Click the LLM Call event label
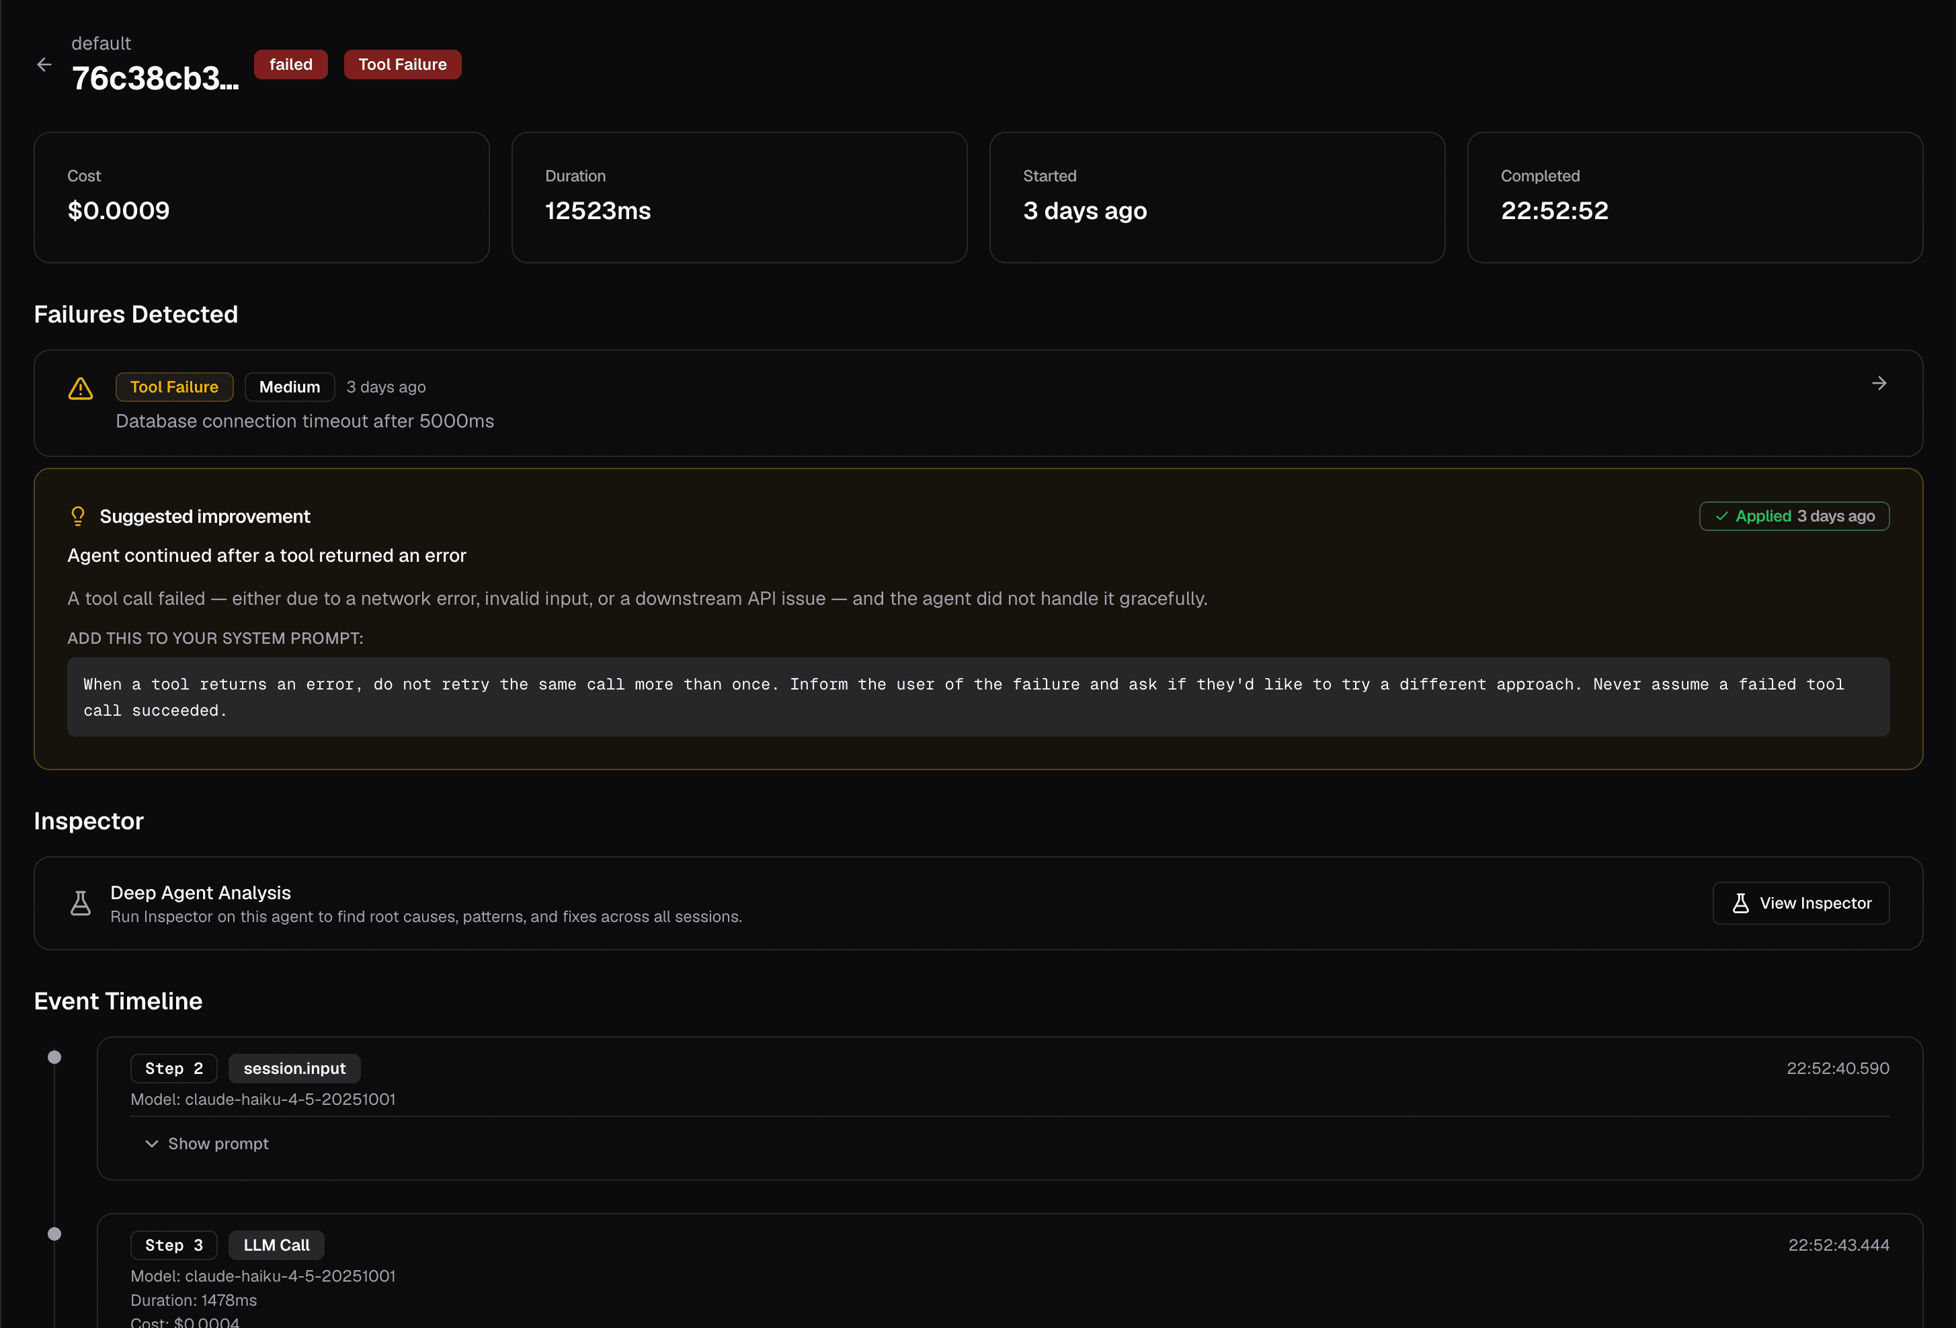Viewport: 1956px width, 1328px height. pyautogui.click(x=276, y=1245)
